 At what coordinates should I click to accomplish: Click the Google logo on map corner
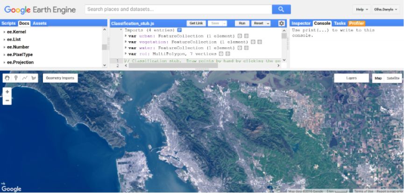tap(11, 188)
